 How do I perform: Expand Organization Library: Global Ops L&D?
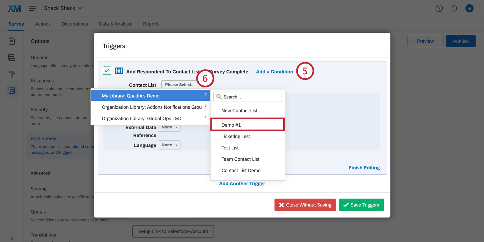click(x=150, y=118)
